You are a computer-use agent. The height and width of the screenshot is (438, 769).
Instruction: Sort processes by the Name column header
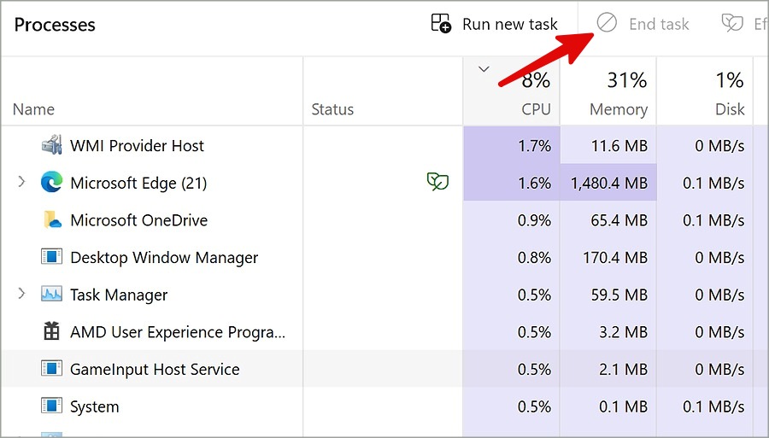tap(34, 109)
